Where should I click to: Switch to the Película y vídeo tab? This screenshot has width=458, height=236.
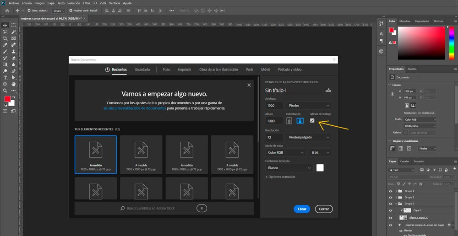[289, 70]
